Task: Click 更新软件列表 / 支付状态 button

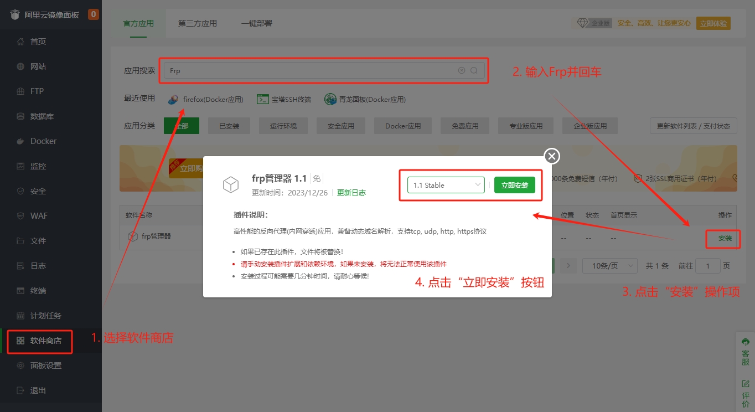Action: tap(693, 126)
